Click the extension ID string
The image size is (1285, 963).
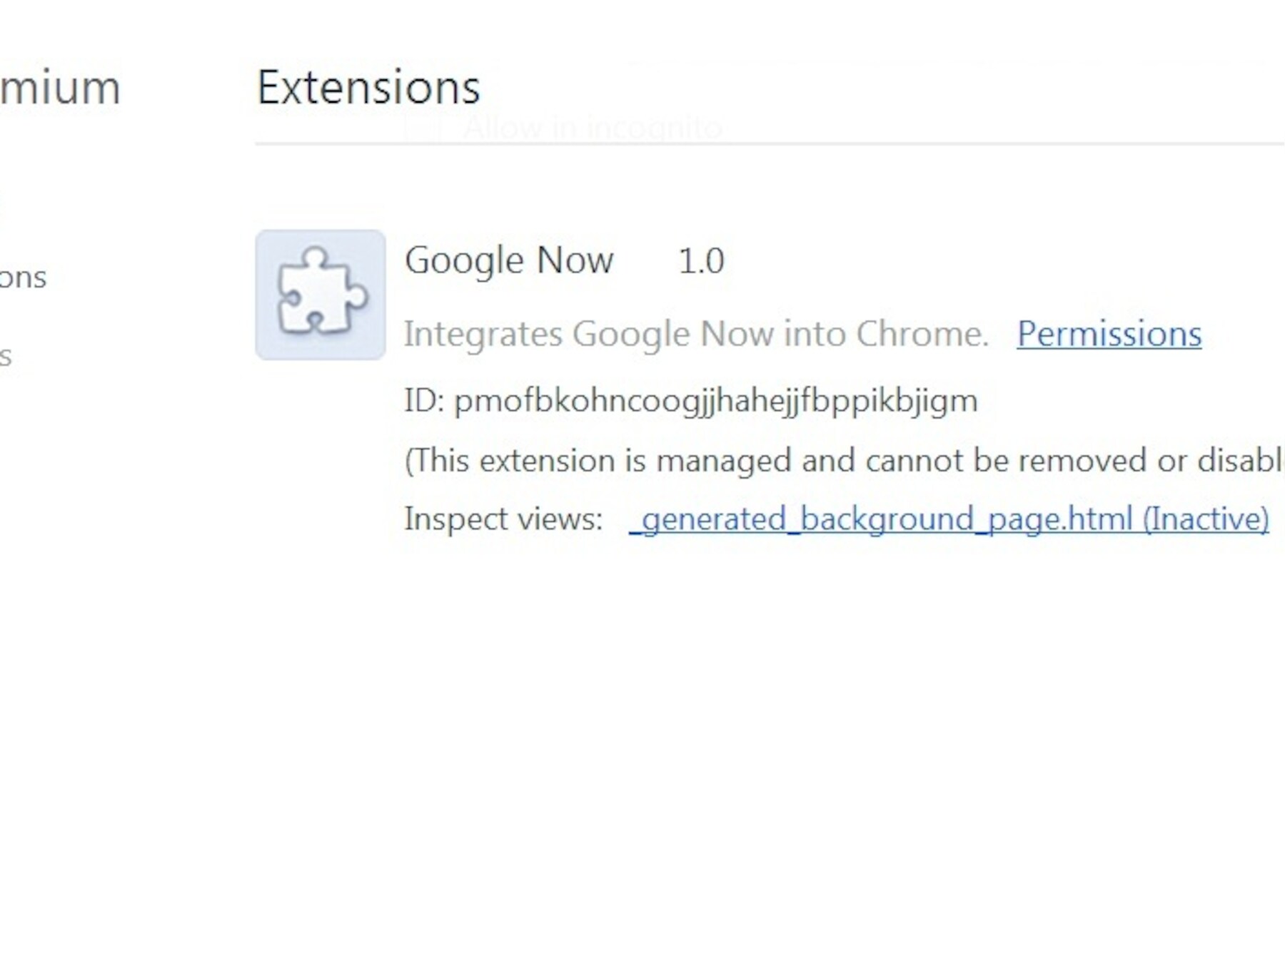point(715,401)
